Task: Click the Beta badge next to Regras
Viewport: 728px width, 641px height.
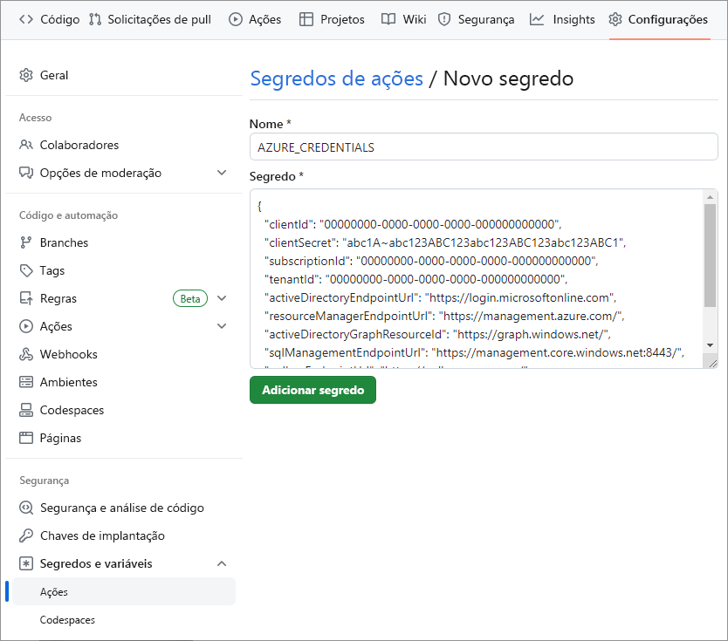Action: pyautogui.click(x=190, y=298)
